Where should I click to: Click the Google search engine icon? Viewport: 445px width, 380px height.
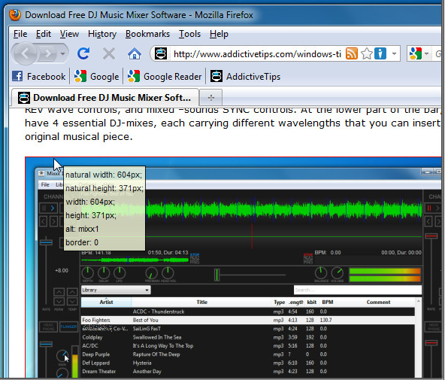(x=416, y=53)
